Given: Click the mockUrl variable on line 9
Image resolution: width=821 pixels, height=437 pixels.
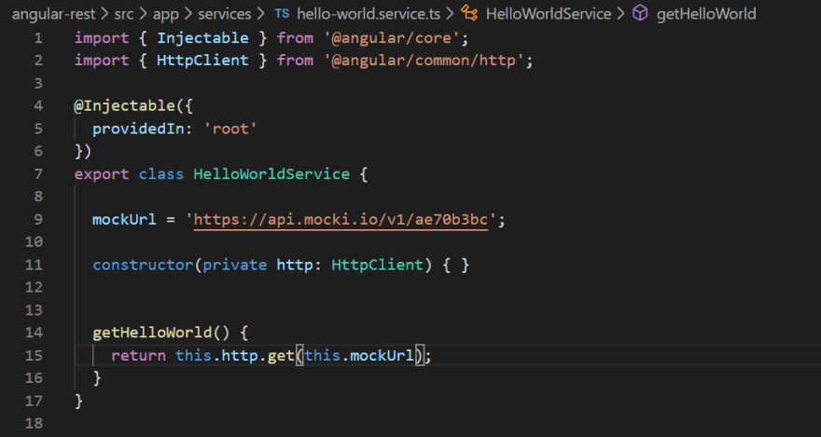Looking at the screenshot, I should [x=124, y=220].
